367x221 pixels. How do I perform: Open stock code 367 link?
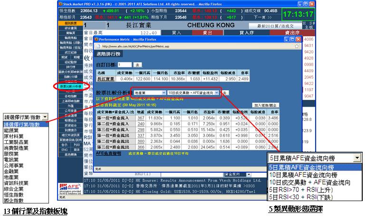[140, 118]
